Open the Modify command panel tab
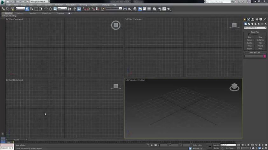Viewport: 268px width, 150px height. (x=249, y=19)
